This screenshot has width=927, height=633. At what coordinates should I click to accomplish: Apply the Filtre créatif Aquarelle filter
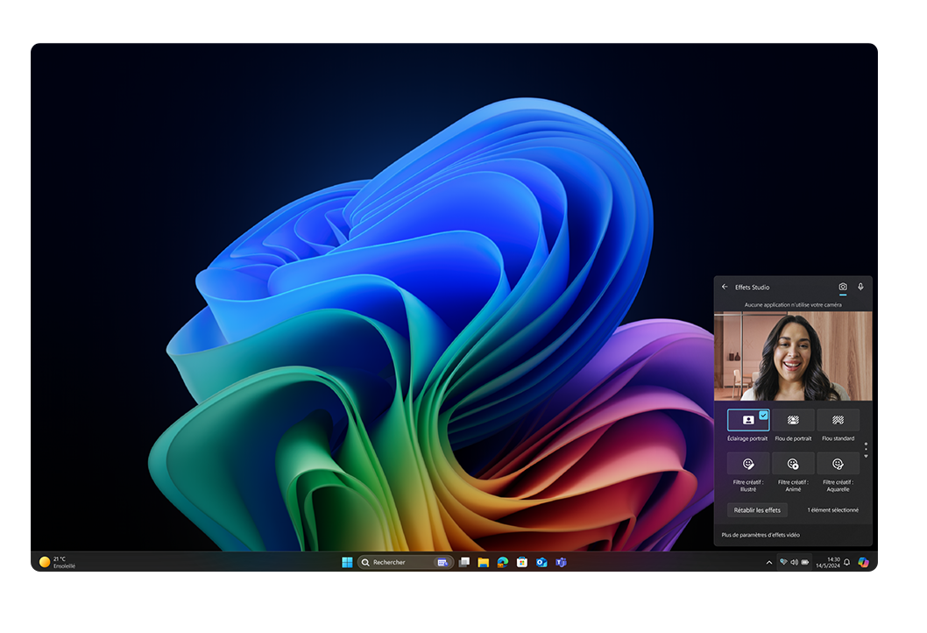(838, 464)
